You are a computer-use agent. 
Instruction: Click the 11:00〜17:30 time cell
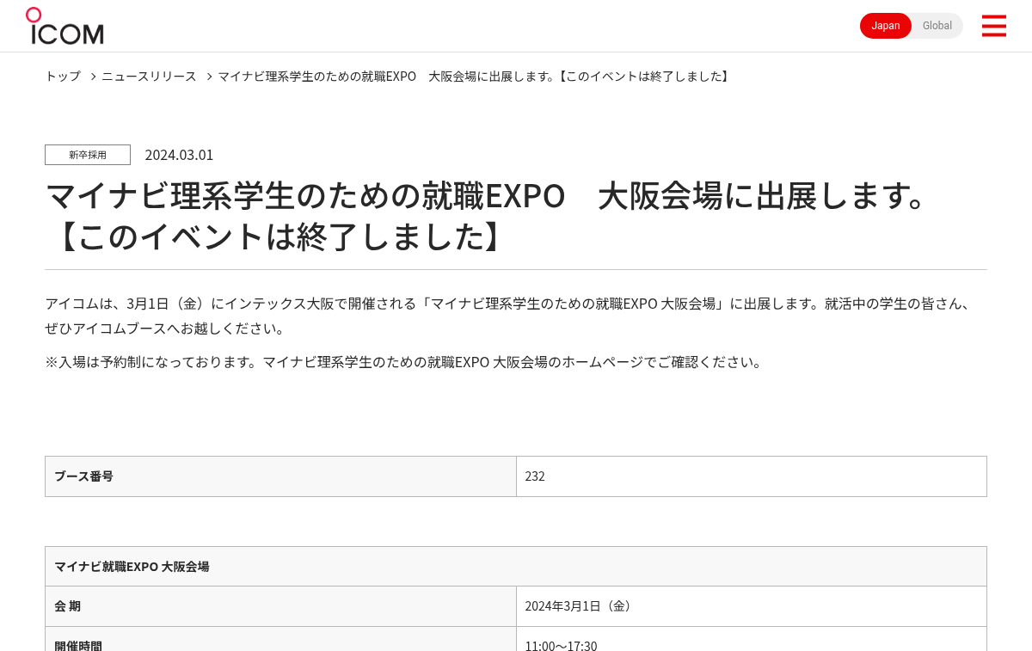[x=752, y=639]
